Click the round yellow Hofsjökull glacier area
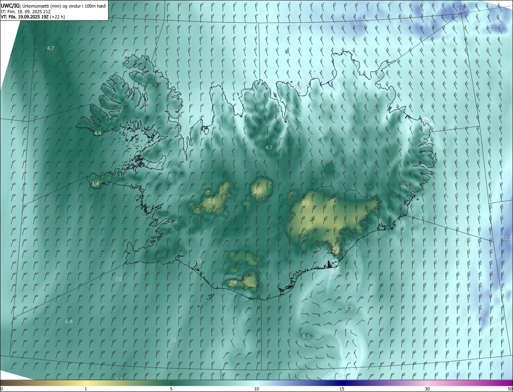Viewport: 513px width, 392px height. pyautogui.click(x=262, y=190)
